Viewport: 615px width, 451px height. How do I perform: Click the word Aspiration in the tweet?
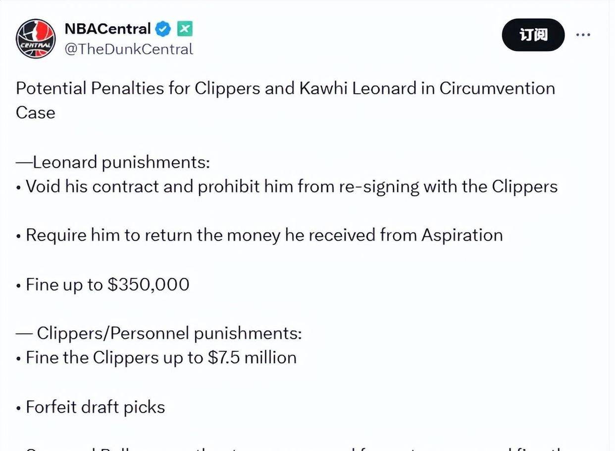click(x=462, y=235)
